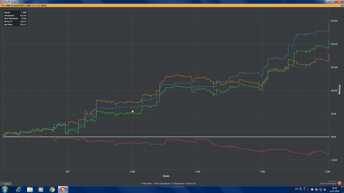Screen dimensions: 344x193
Task: Minimize the Results Graph window
Action: (x=328, y=1)
